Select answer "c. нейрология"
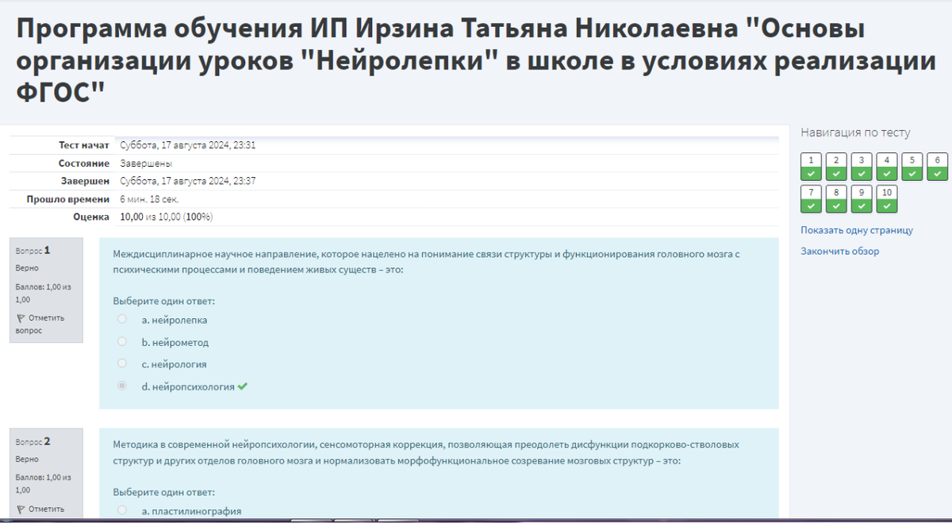This screenshot has height=523, width=952. (121, 363)
